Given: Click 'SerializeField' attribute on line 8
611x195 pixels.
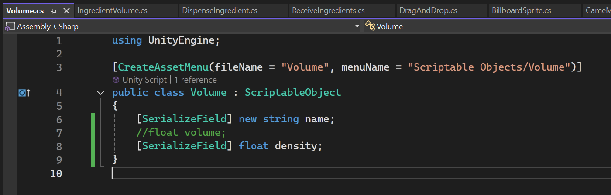Looking at the screenshot, I should [x=185, y=146].
